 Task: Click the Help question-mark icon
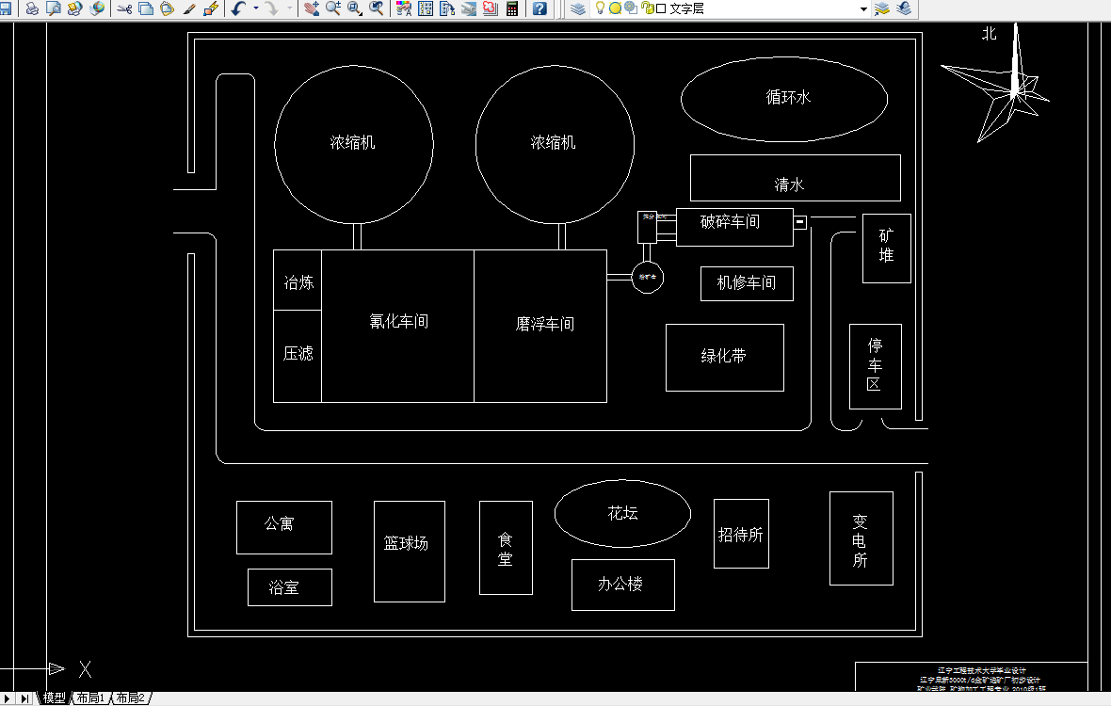(x=539, y=9)
